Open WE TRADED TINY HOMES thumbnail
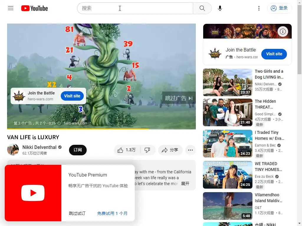 coord(227,175)
